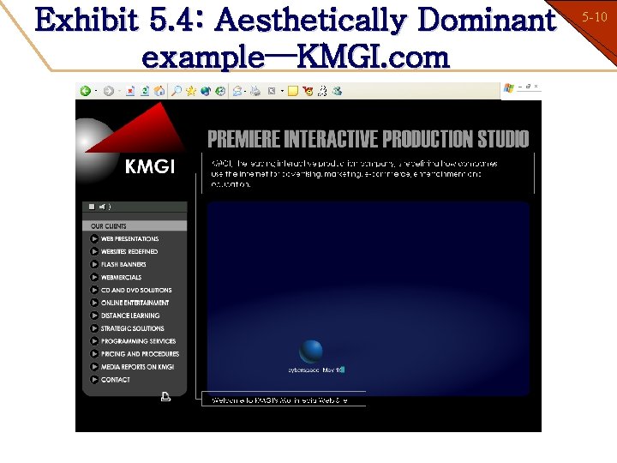Click arrow bullet beside DISTANCE LEARNING
This screenshot has height=463, width=617.
click(94, 316)
